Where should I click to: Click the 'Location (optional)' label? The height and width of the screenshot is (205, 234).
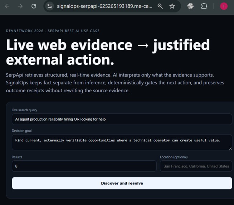point(174,157)
